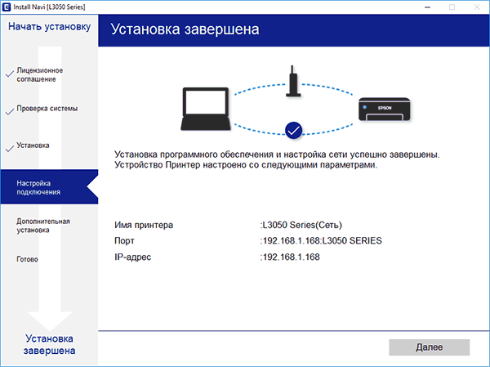Click checkmark beside Проверка системы
Screen dimensions: 490x367
[9, 111]
